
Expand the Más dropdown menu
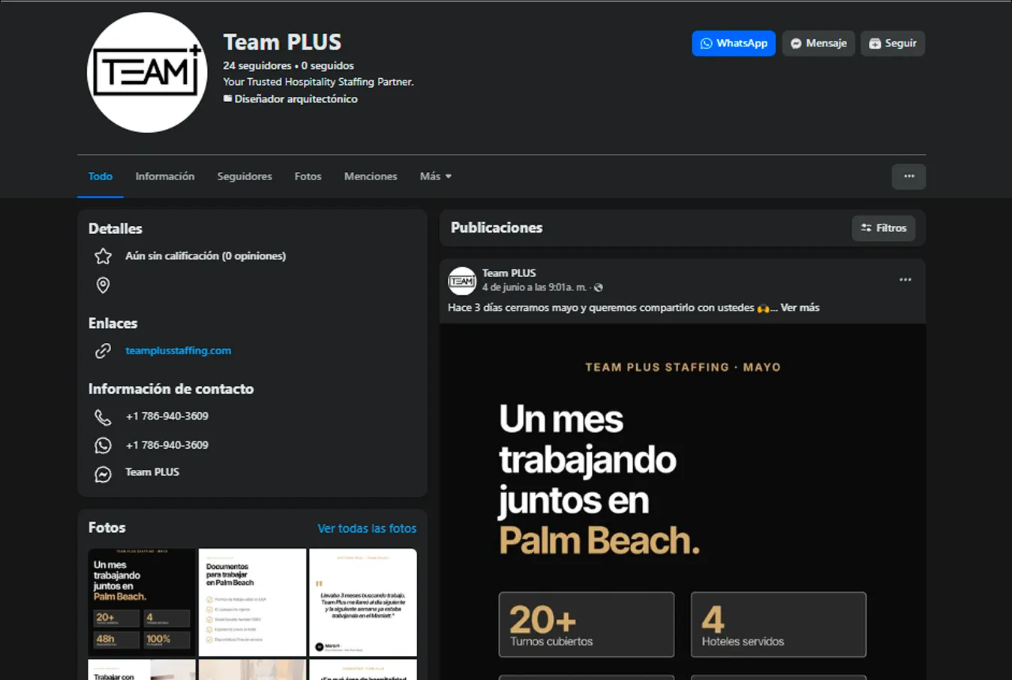(x=436, y=176)
